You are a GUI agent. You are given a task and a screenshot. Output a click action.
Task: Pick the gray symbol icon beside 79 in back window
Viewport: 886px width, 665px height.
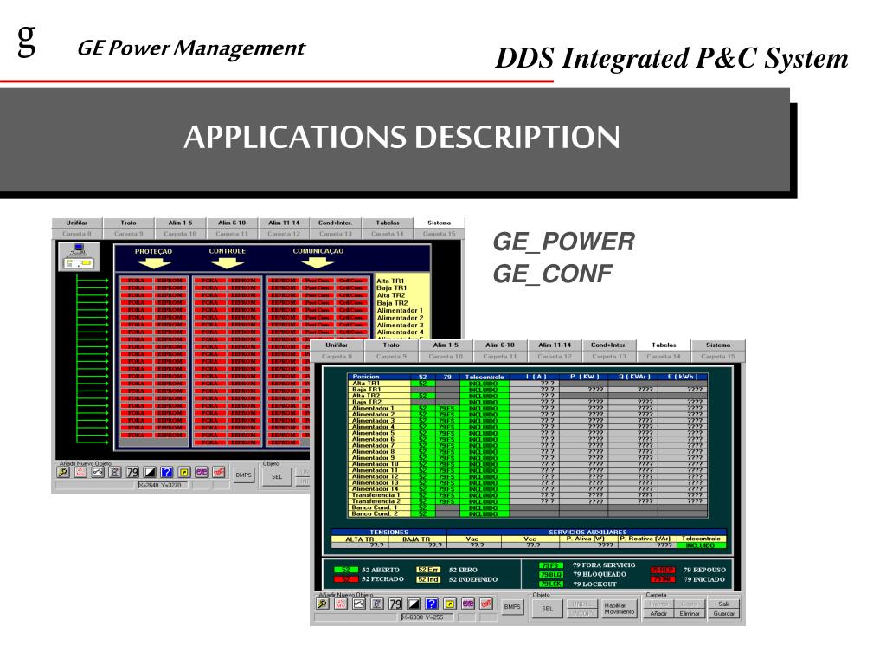click(115, 472)
